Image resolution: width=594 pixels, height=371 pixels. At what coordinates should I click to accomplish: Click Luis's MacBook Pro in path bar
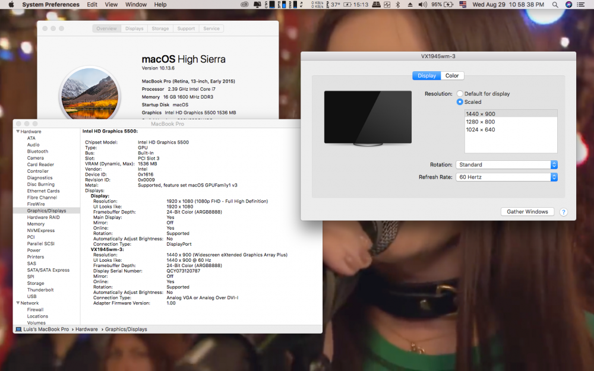[x=46, y=329]
